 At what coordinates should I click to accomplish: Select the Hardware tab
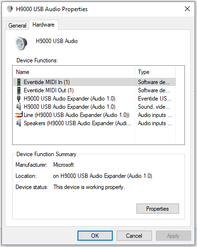click(x=44, y=25)
